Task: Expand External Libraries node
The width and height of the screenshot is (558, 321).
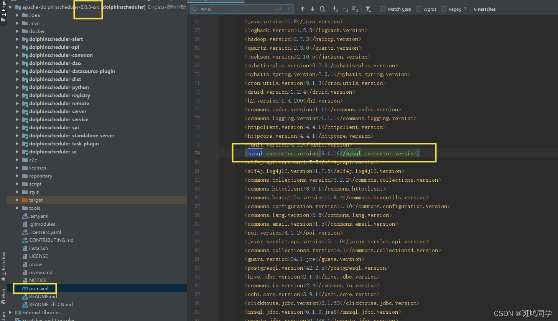Action: coord(10,313)
